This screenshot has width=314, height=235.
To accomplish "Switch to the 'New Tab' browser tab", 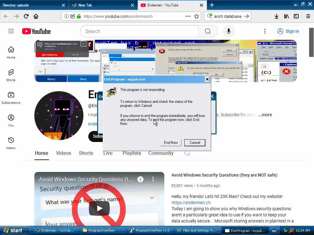I will pos(103,5).
